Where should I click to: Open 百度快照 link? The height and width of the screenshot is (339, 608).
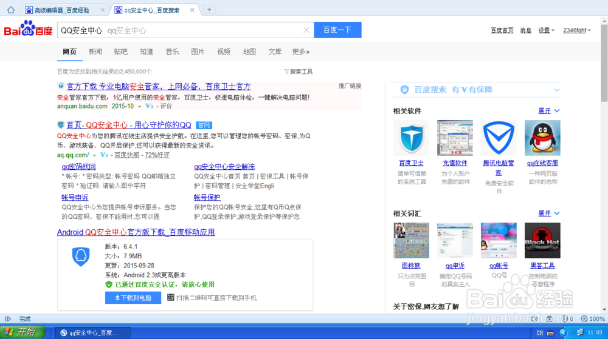click(126, 155)
